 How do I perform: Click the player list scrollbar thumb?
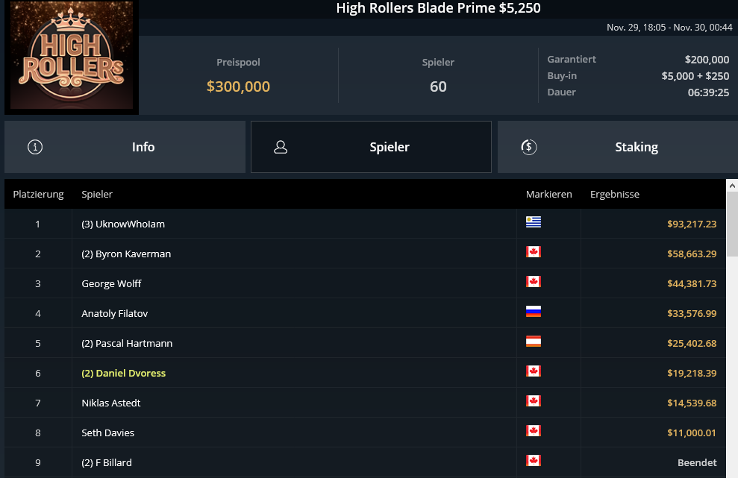732,224
